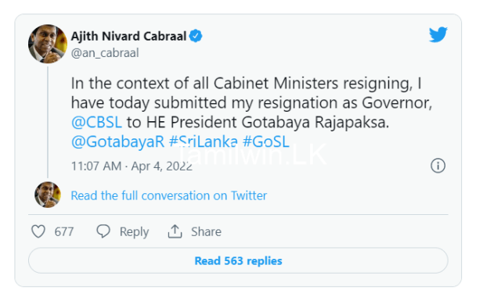Like the tweet with heart icon

point(38,231)
